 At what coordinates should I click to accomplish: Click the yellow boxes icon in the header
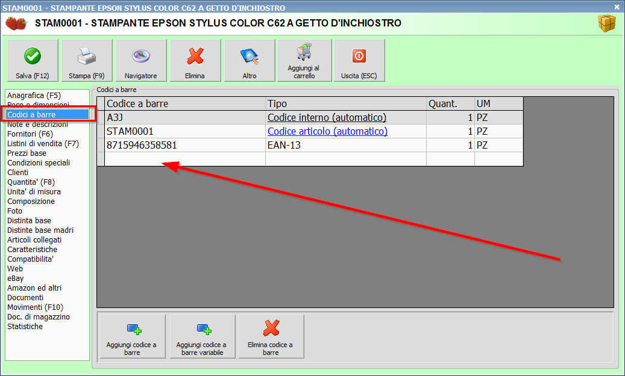tap(607, 23)
